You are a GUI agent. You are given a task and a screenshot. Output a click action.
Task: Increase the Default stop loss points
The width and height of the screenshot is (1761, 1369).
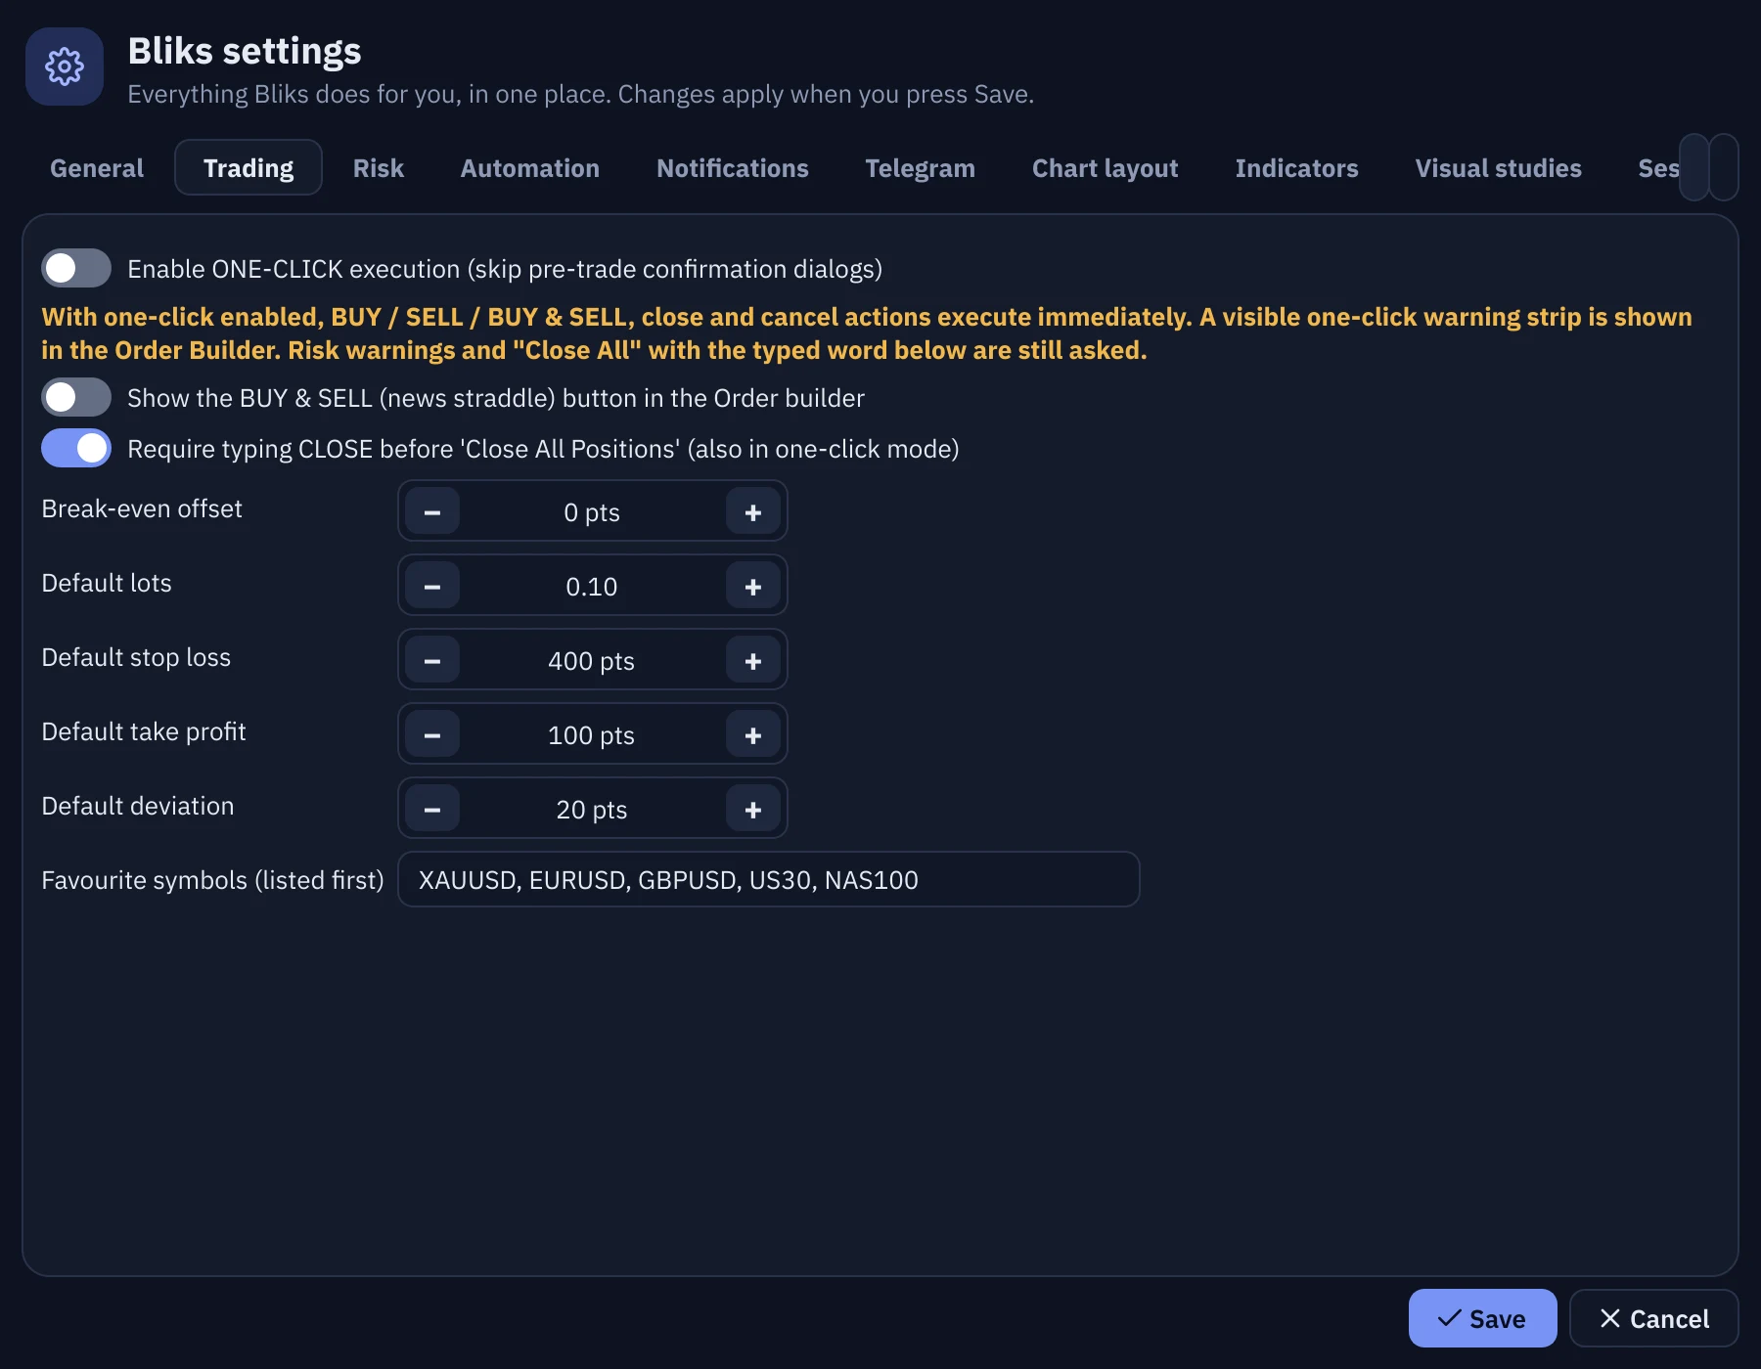pos(753,660)
